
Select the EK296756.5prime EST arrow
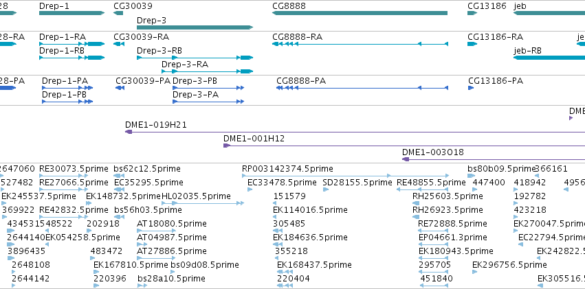click(x=474, y=272)
